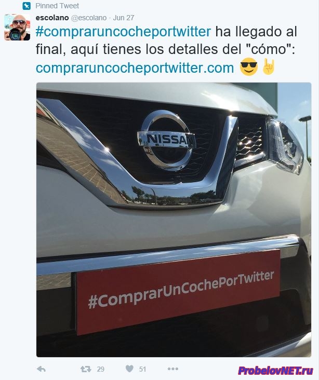Open the attached Nissan car photo
Image resolution: width=319 pixels, height=380 pixels.
pyautogui.click(x=174, y=220)
